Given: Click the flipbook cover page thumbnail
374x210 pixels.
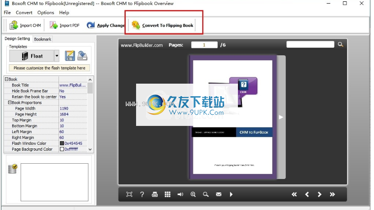Looking at the screenshot, I should coord(233,117).
